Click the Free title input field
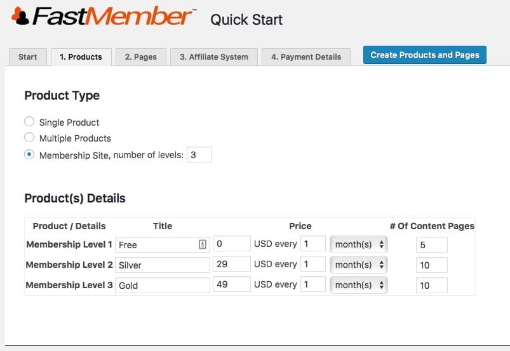 [x=163, y=245]
